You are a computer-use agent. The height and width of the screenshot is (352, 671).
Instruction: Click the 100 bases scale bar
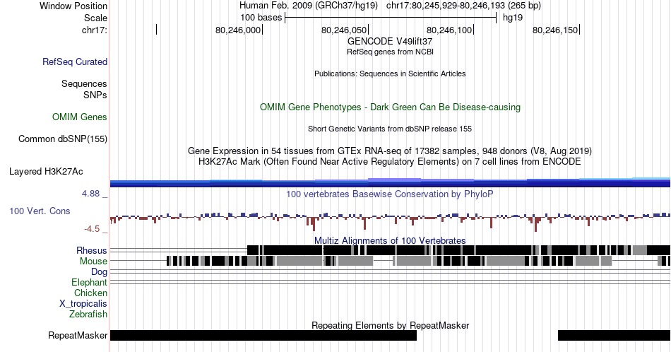[391, 18]
